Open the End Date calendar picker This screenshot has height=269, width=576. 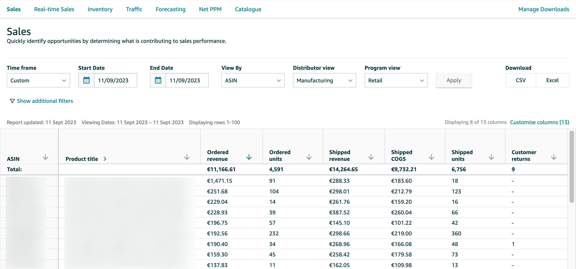[158, 80]
